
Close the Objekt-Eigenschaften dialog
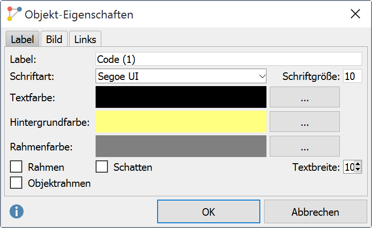click(355, 14)
